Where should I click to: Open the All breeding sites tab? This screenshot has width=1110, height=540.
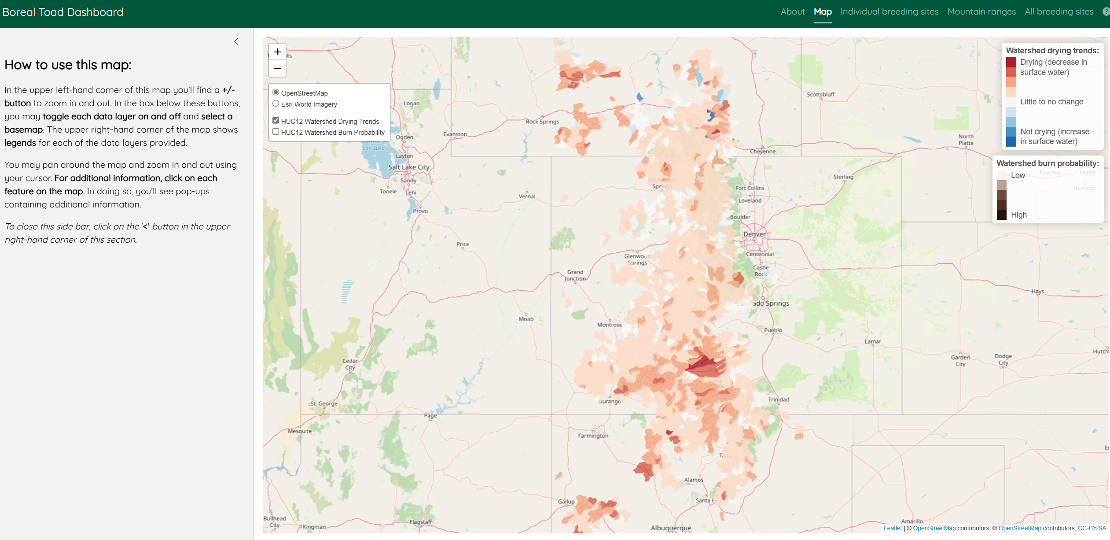click(1059, 12)
